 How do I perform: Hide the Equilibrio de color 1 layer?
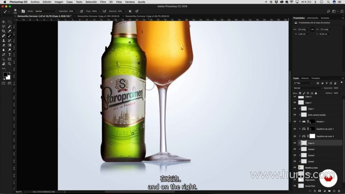(295, 129)
